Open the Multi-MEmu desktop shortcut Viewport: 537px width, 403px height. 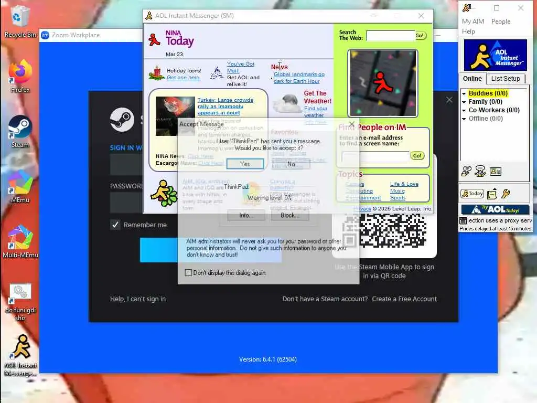click(x=20, y=241)
